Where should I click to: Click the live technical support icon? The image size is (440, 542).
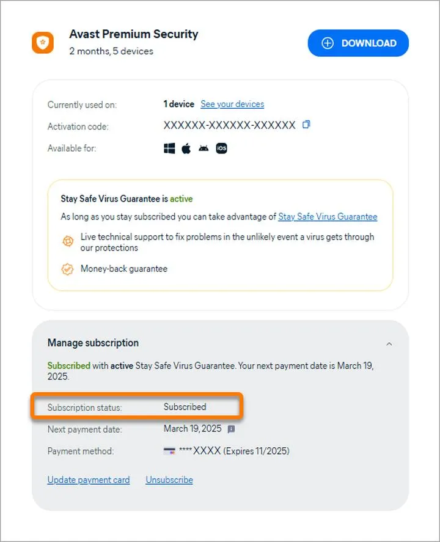pos(68,241)
